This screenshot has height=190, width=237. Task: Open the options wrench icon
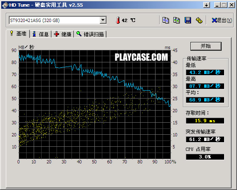point(199,20)
